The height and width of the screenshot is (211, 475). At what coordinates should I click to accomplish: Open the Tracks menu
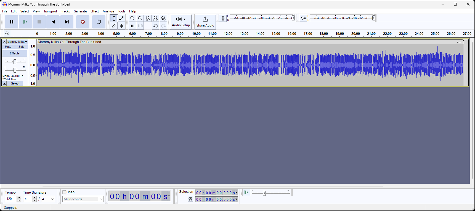65,11
